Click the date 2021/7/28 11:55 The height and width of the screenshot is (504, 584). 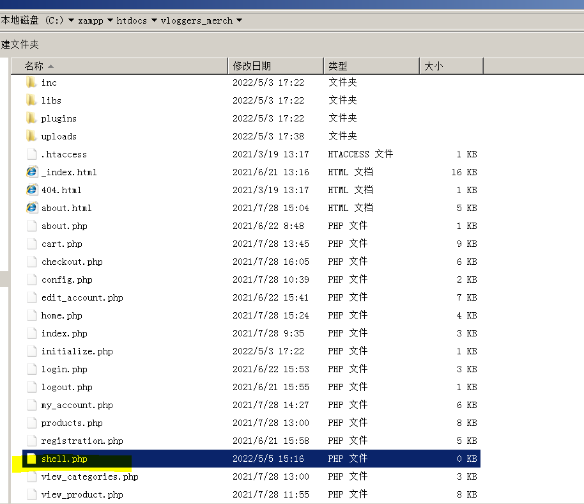point(271,494)
